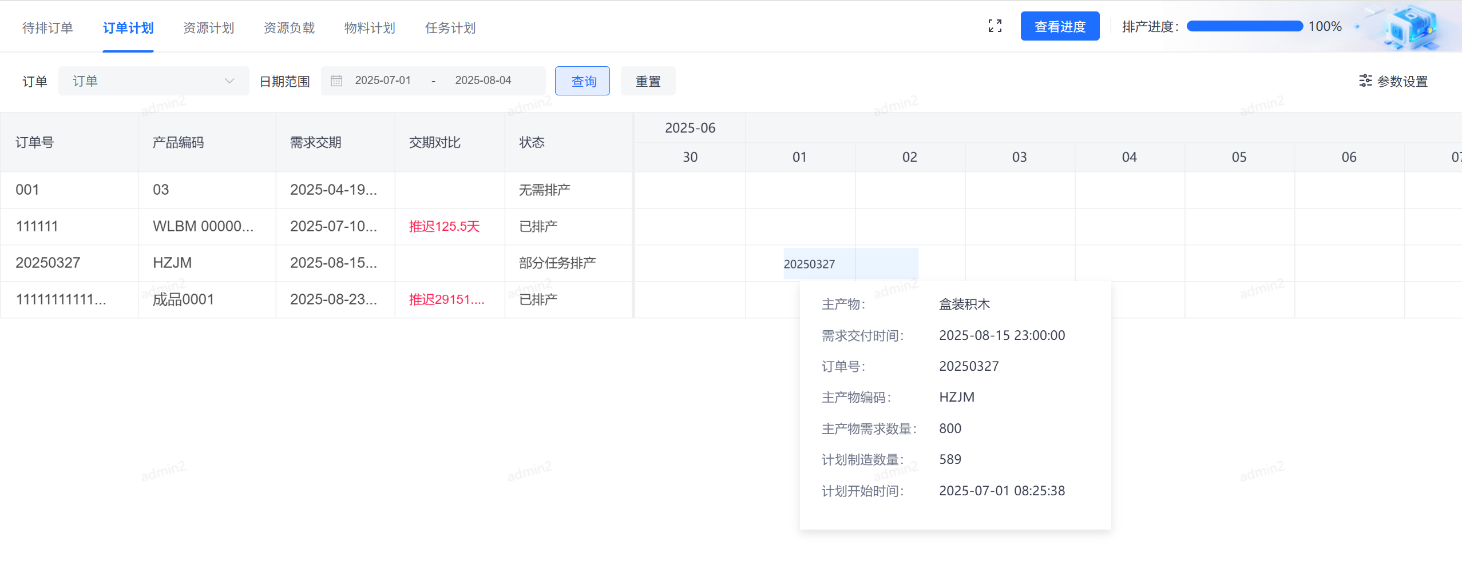Click tooltip start time 2025-07-01 08:25:38
The height and width of the screenshot is (573, 1462).
(x=1002, y=491)
